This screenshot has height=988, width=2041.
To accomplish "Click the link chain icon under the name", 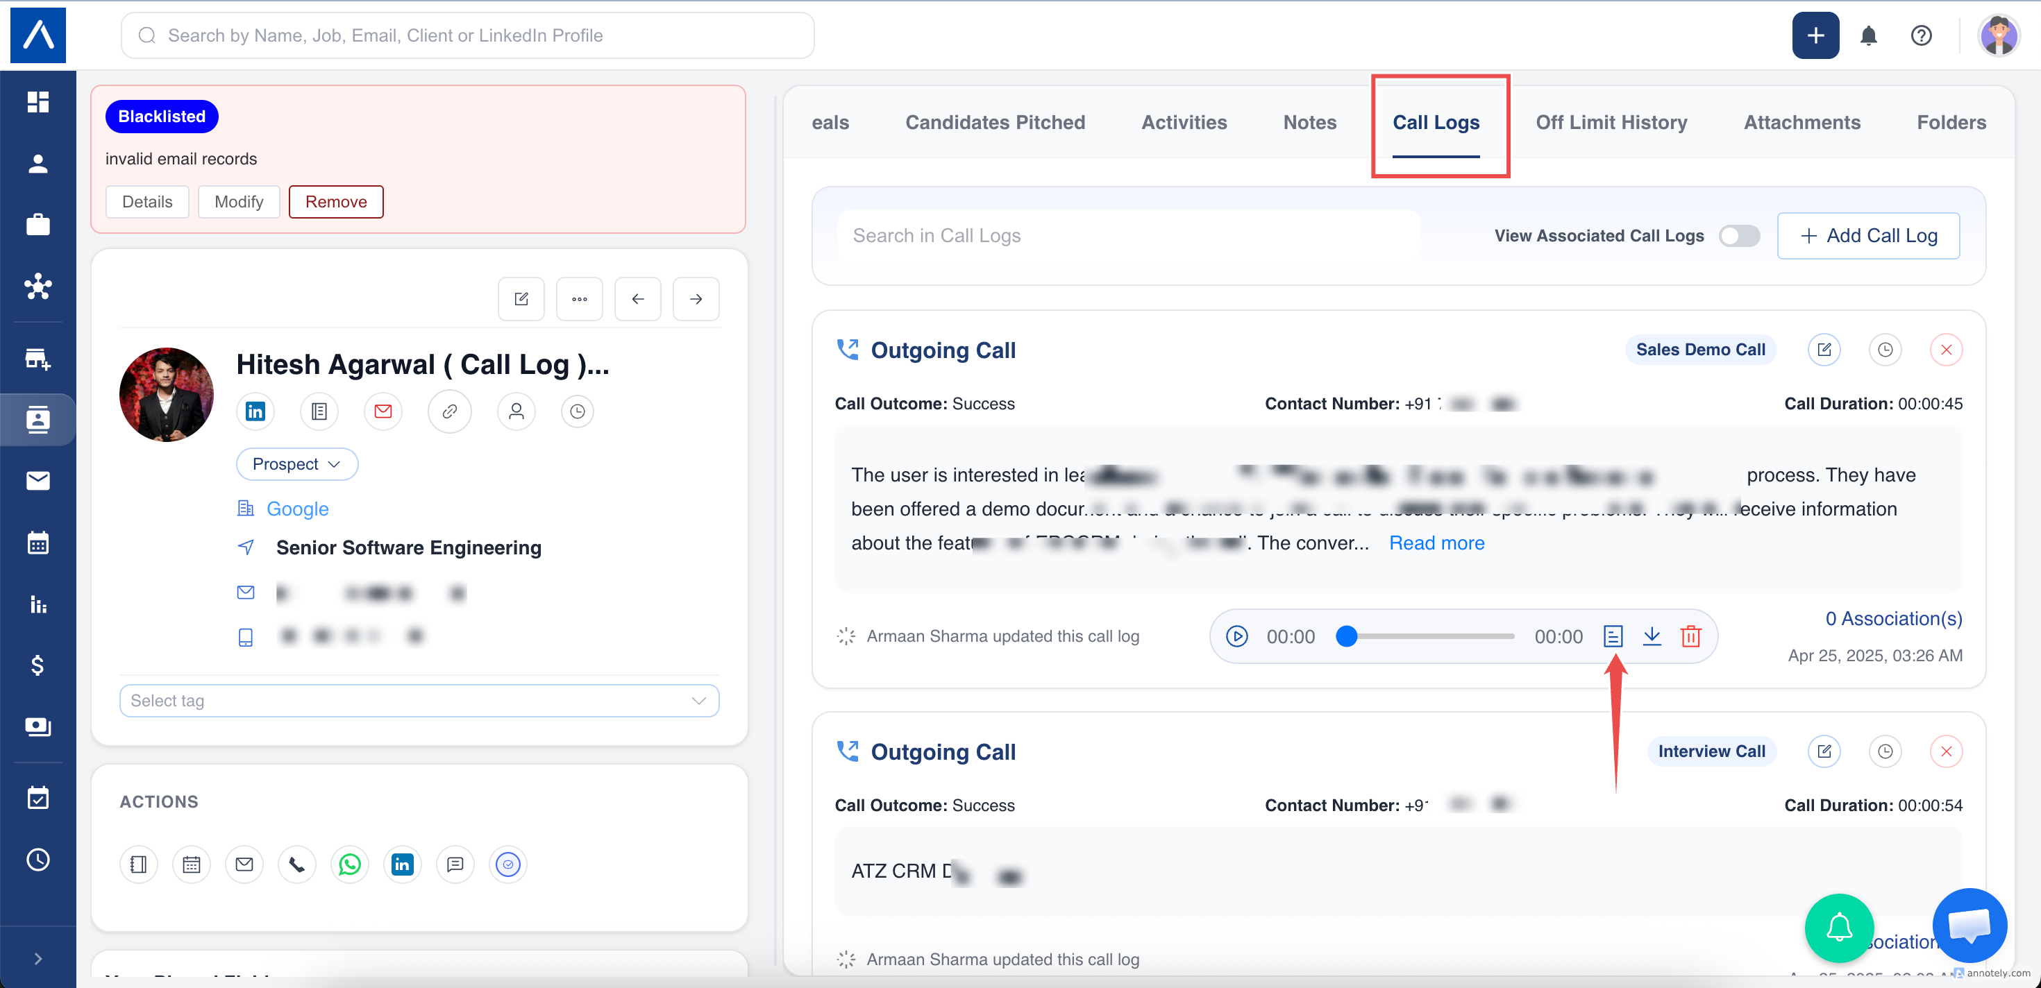I will (x=449, y=411).
